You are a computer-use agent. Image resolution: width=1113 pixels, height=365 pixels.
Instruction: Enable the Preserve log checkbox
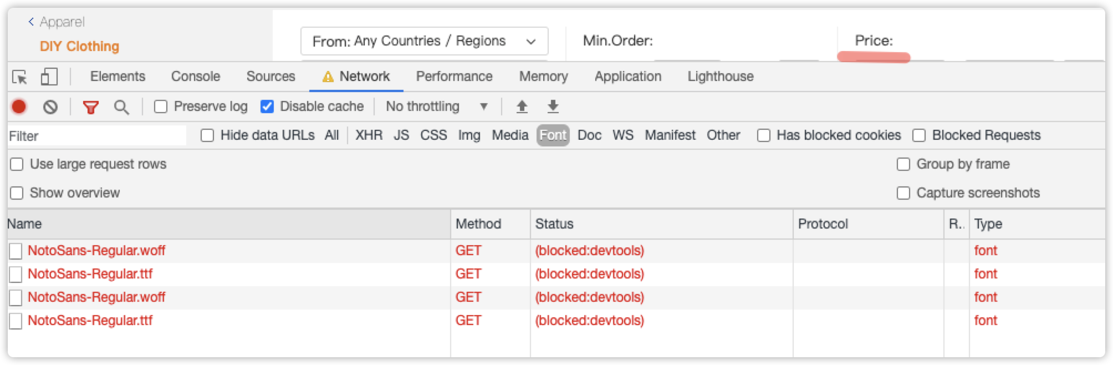tap(161, 107)
